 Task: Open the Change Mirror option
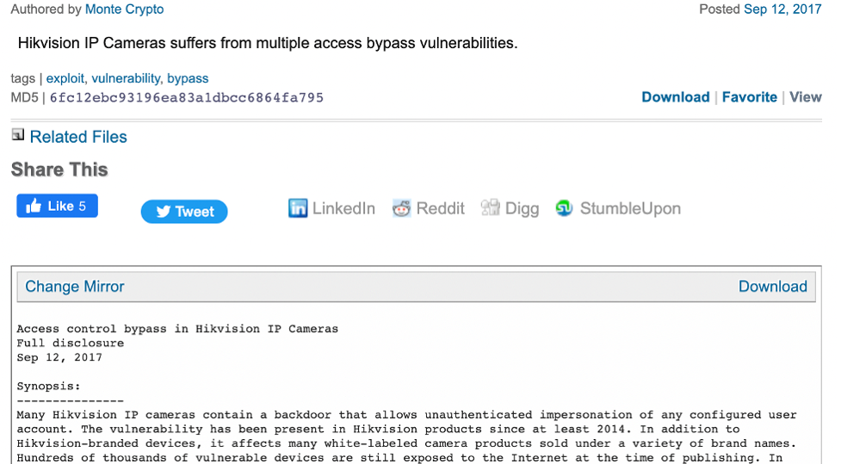click(75, 287)
